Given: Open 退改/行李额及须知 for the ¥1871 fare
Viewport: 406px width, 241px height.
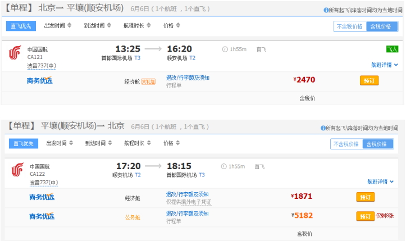Looking at the screenshot, I should pos(188,194).
